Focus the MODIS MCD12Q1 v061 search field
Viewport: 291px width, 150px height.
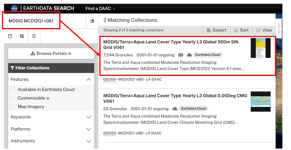[x=45, y=21]
